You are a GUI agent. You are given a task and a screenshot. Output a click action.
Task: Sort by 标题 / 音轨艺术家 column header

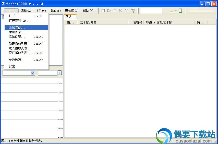click(x=169, y=22)
